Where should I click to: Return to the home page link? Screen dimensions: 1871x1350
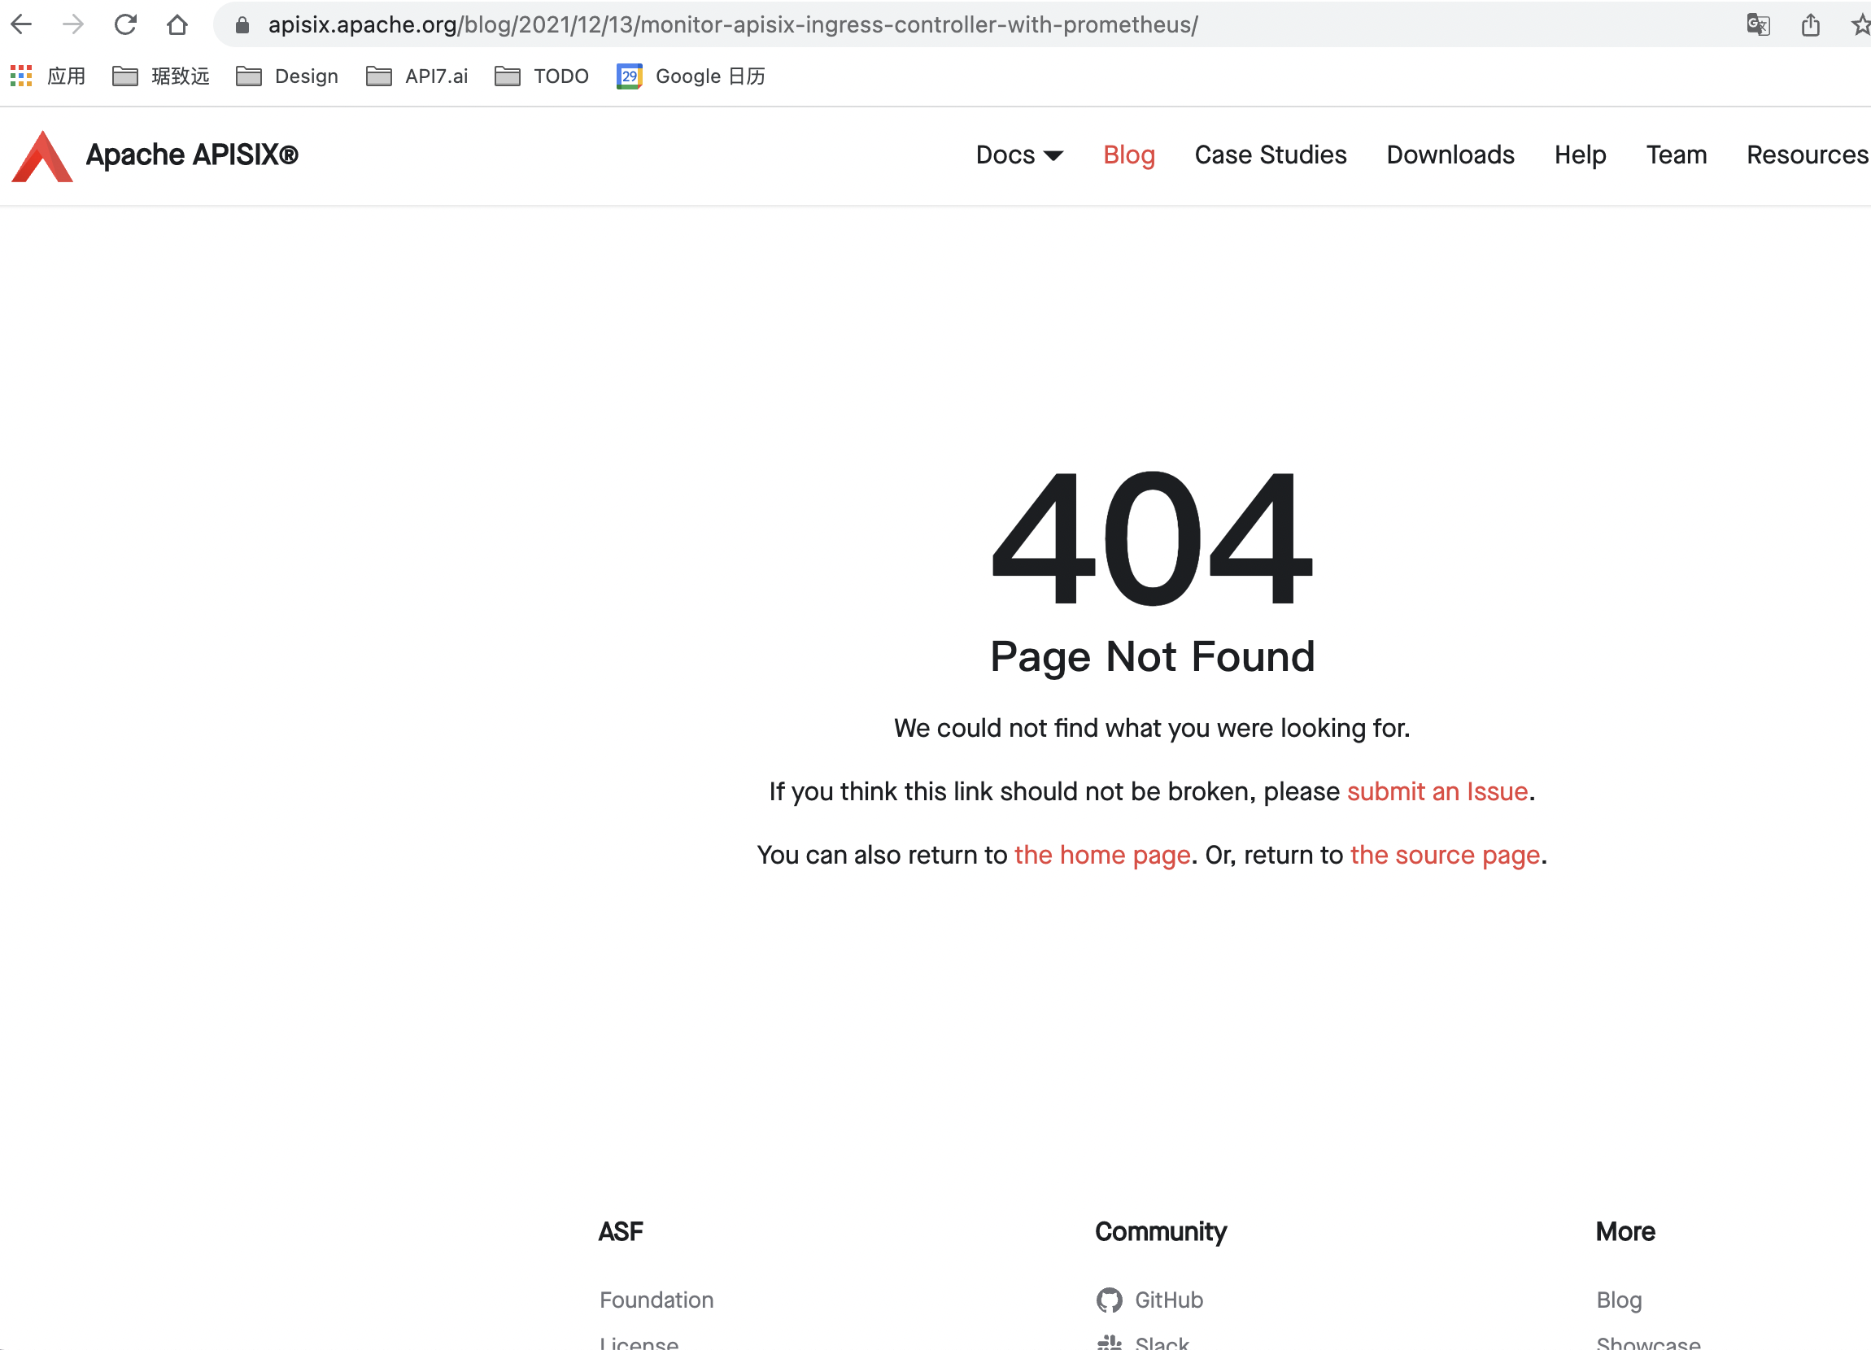[1102, 856]
